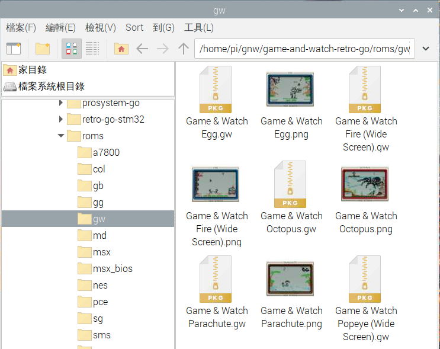Screen dimensions: 440x349
Task: Collapse the roms folder node
Action: 60,136
